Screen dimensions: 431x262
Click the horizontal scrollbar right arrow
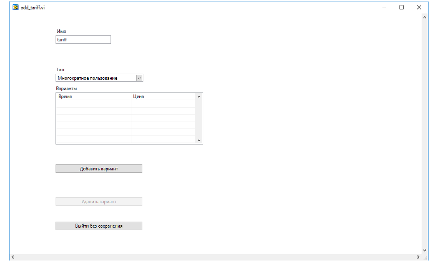[418, 257]
